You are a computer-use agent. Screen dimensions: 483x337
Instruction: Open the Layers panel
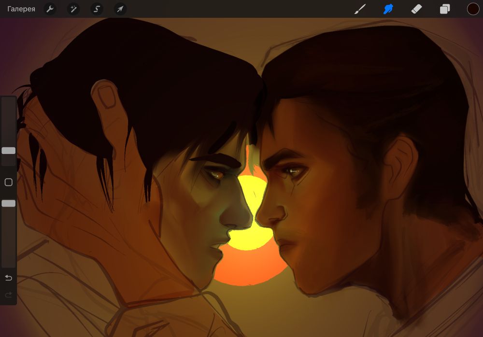point(445,9)
